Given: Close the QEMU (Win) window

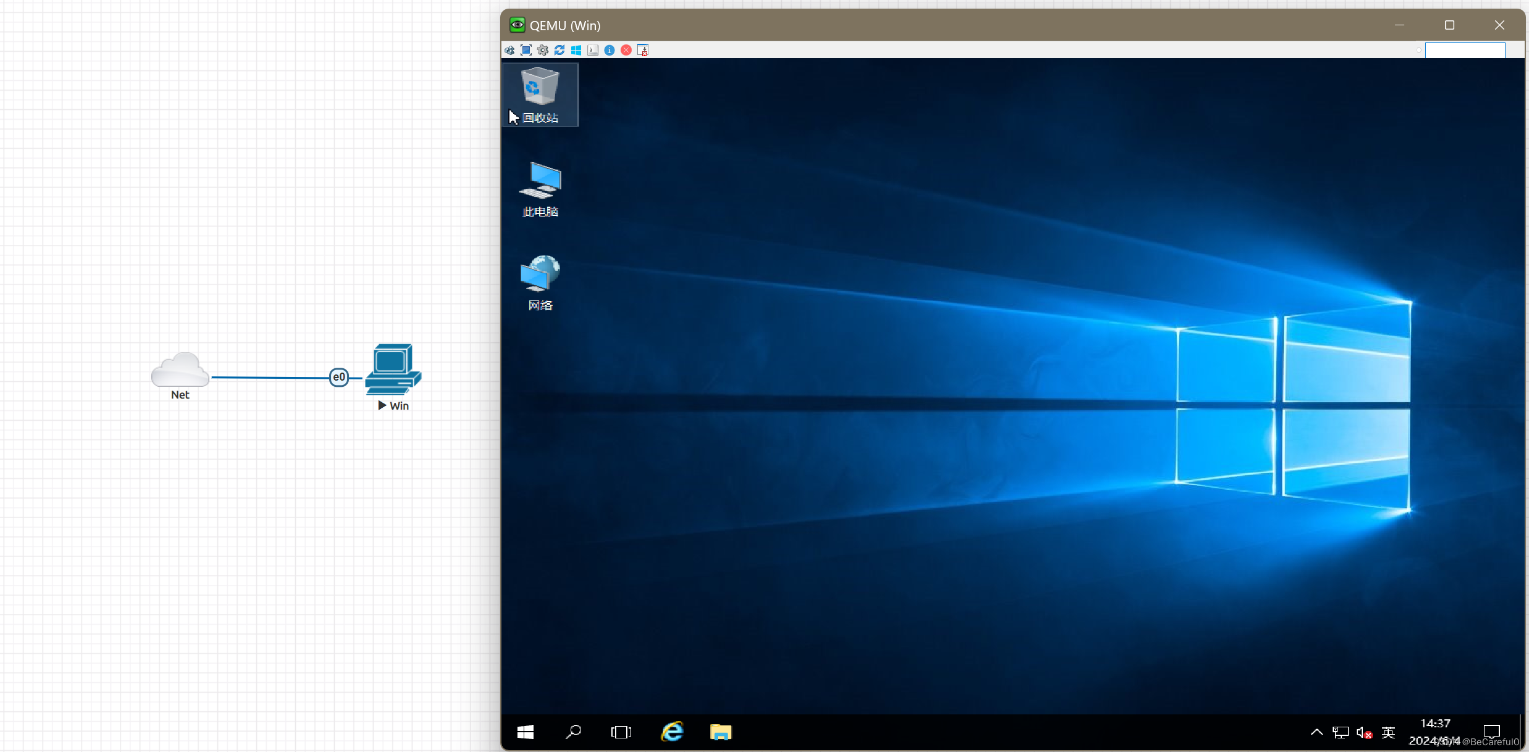Looking at the screenshot, I should pos(1499,25).
